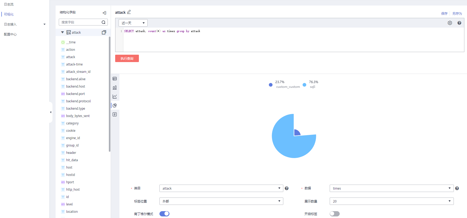Select the hit_data field
Screen dimensions: 467x218
click(72, 160)
